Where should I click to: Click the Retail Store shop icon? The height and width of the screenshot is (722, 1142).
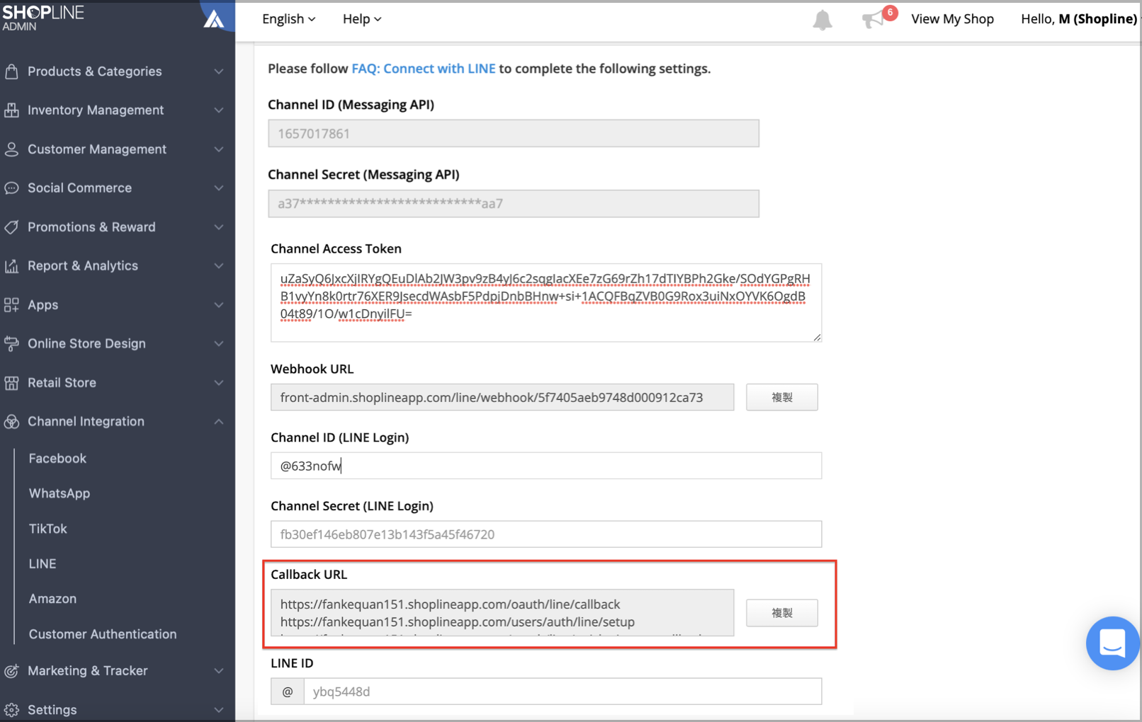[x=11, y=383]
